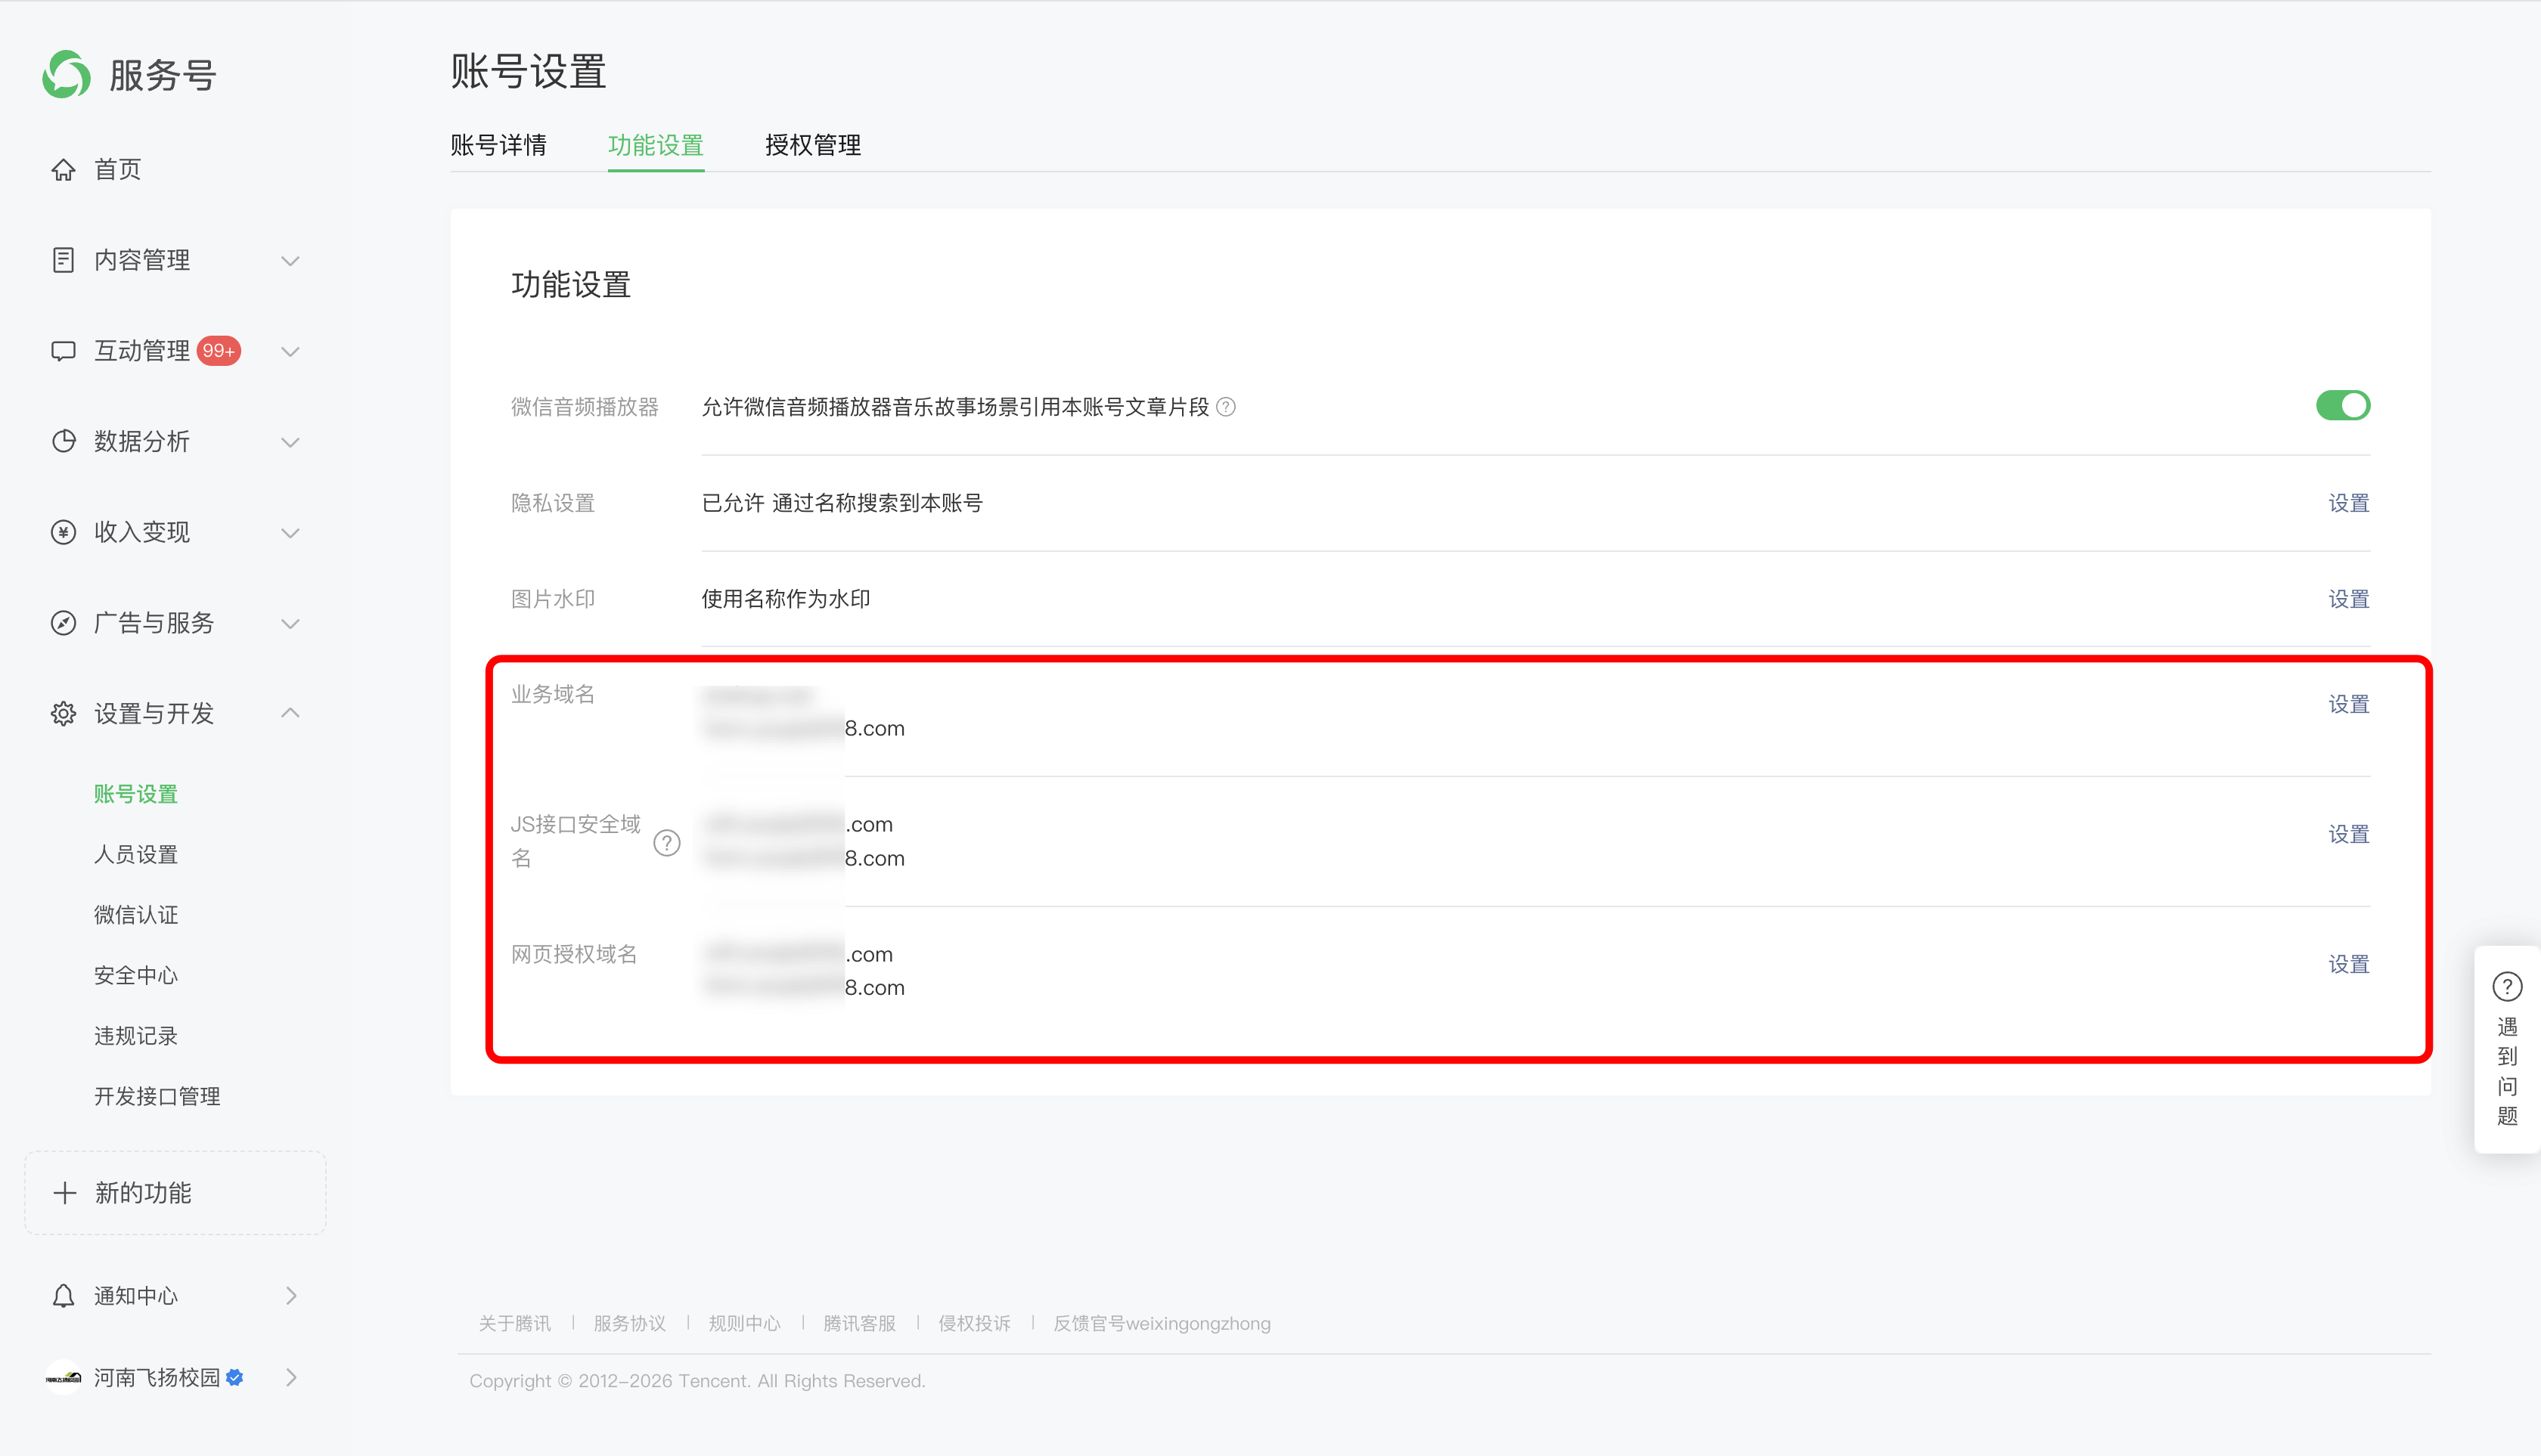Open the 侵权投诉 footer link
2541x1456 pixels.
[974, 1323]
